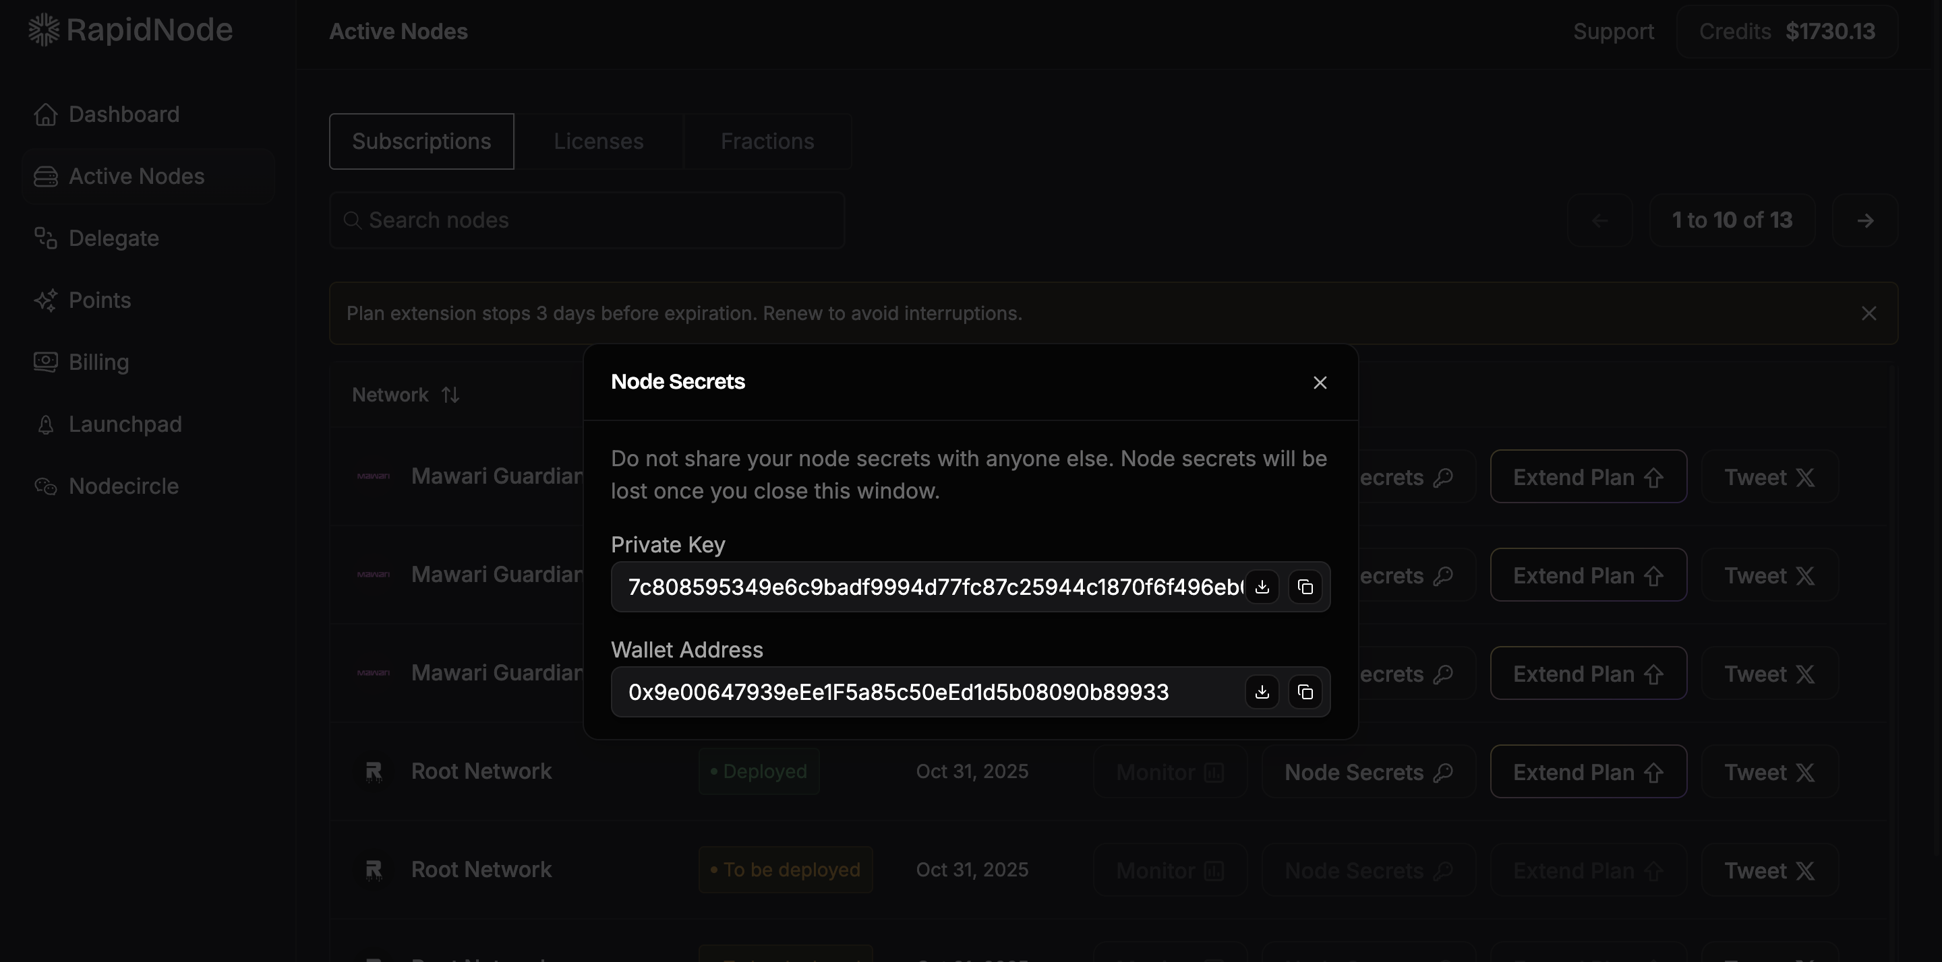Download the Wallet Address file

coord(1262,692)
